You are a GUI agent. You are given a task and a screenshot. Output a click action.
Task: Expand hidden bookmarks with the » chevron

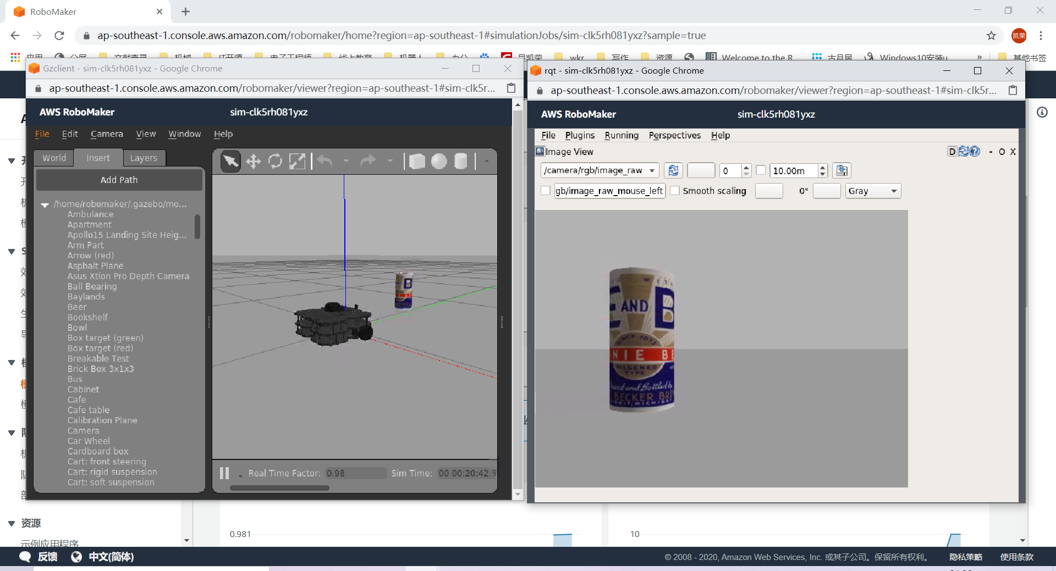click(979, 57)
